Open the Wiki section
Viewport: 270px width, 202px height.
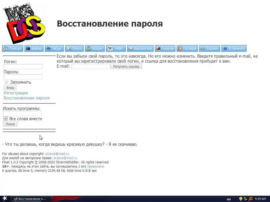point(116,48)
